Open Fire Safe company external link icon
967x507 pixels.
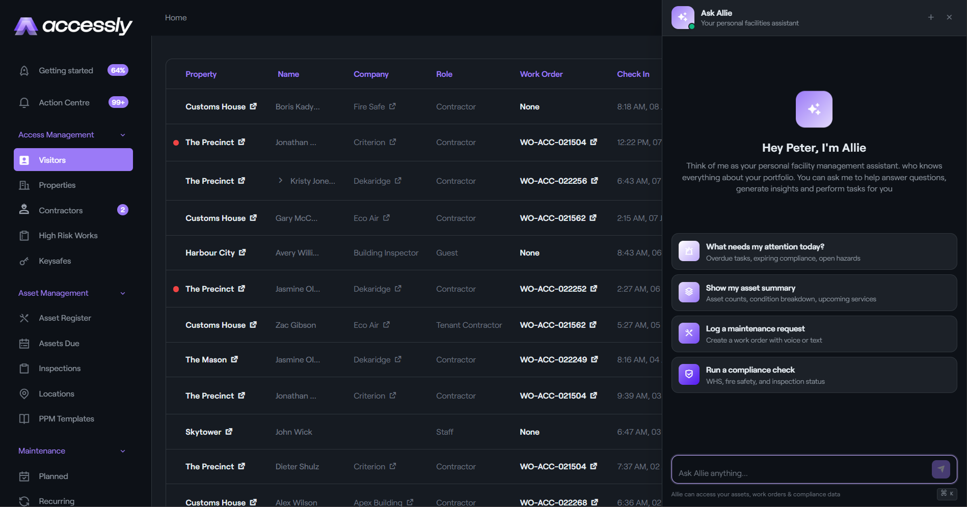[392, 106]
